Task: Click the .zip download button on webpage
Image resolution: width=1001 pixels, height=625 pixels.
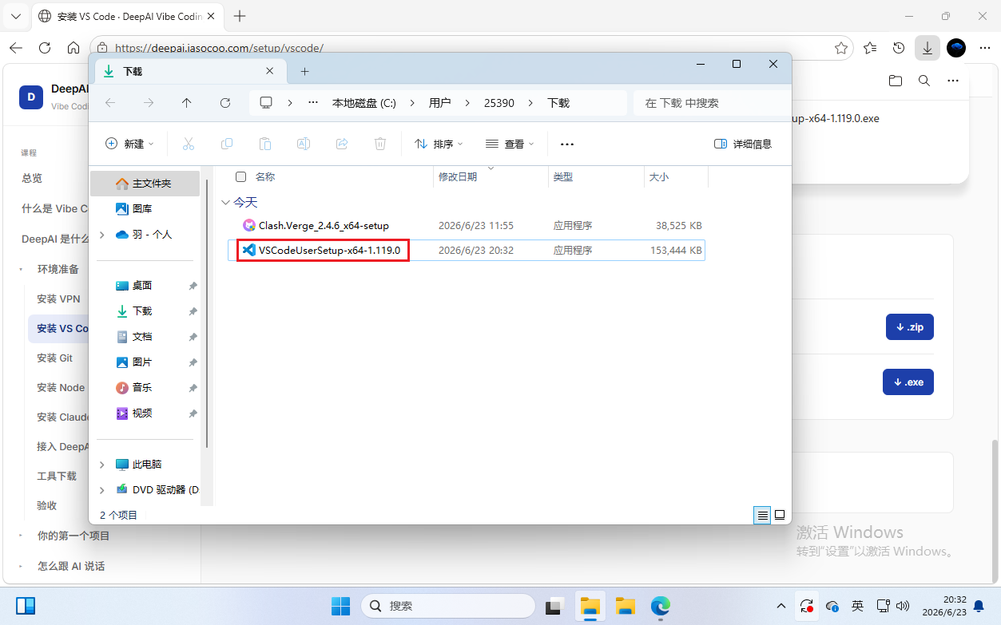Action: (x=910, y=326)
